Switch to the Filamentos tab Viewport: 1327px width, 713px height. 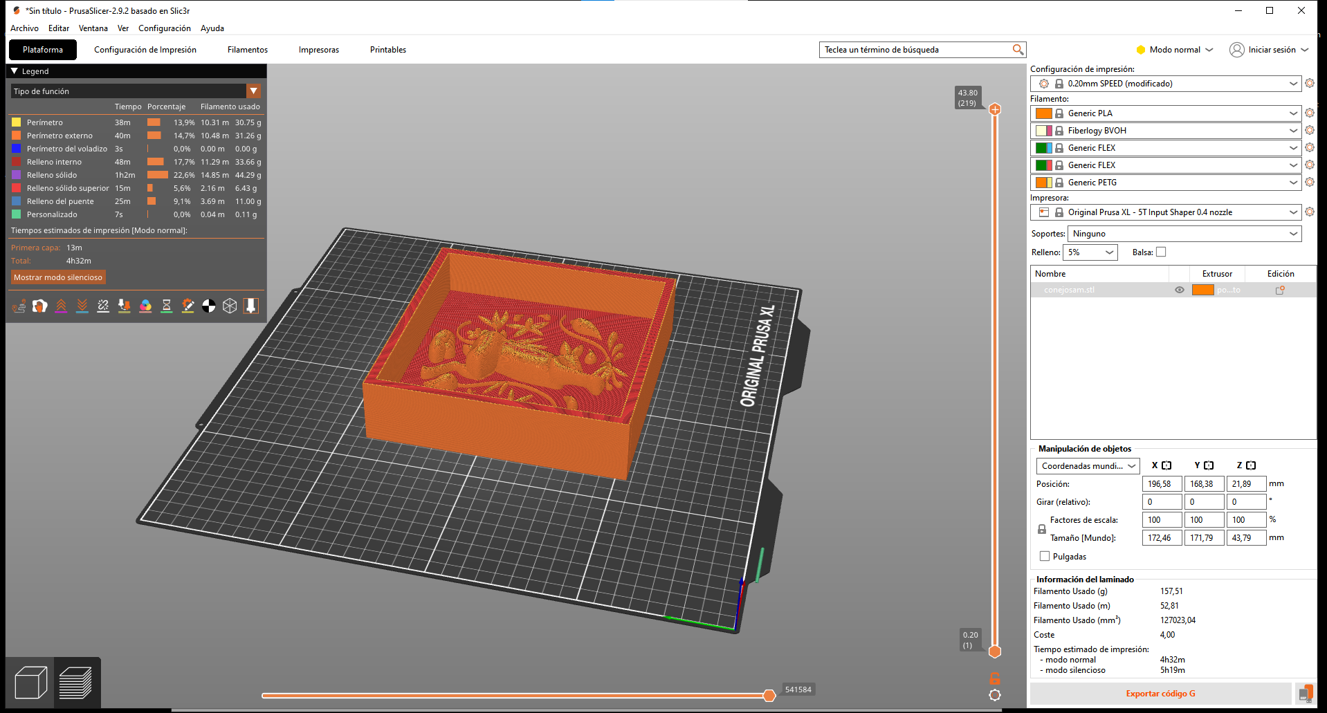[x=247, y=50]
